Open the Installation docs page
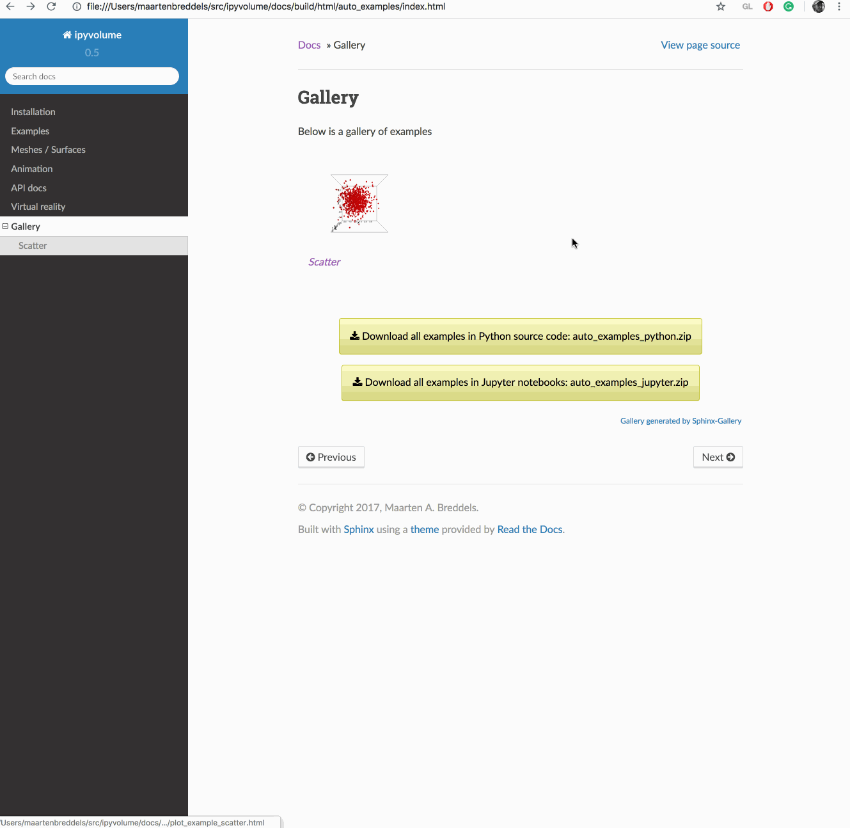Image resolution: width=850 pixels, height=828 pixels. (x=33, y=112)
